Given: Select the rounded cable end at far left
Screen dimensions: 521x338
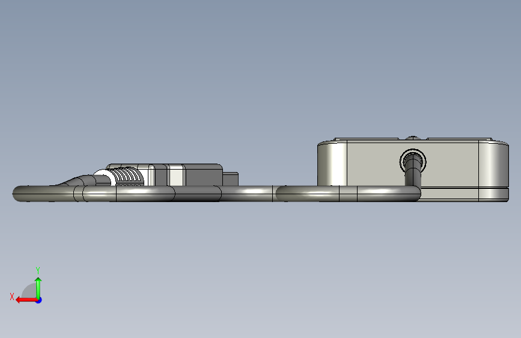Looking at the screenshot, I should point(20,194).
